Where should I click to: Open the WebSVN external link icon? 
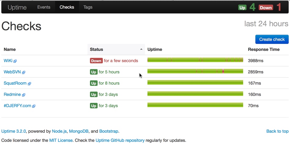tap(24, 72)
